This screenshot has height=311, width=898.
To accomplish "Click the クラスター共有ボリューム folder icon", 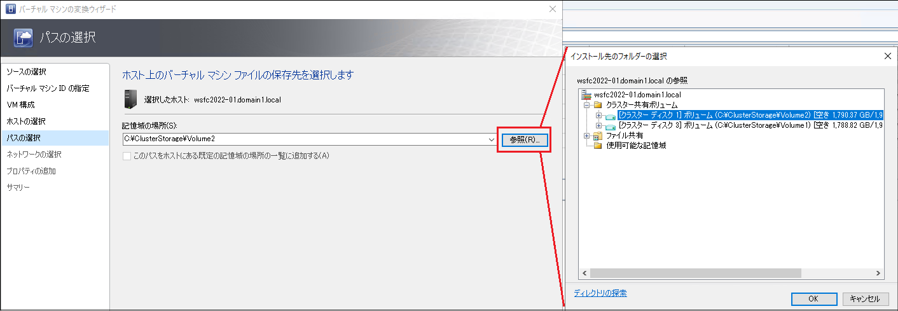I will tap(598, 105).
